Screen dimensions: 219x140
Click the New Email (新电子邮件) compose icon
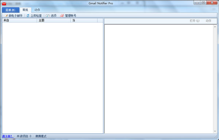(6, 16)
